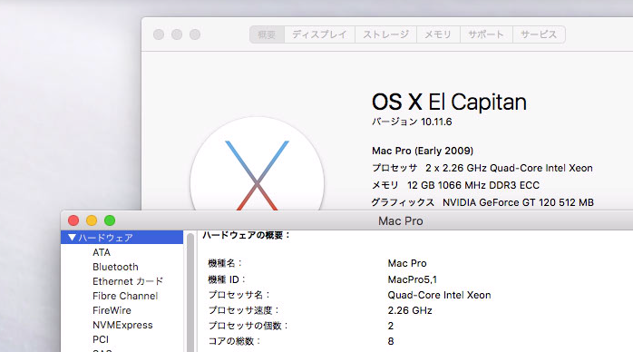The image size is (633, 352).
Task: Close the Mac Pro window
Action: point(73,220)
